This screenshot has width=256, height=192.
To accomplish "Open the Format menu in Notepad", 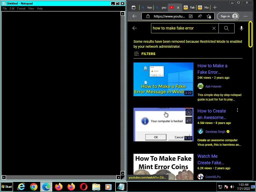I will pyautogui.click(x=21, y=8).
